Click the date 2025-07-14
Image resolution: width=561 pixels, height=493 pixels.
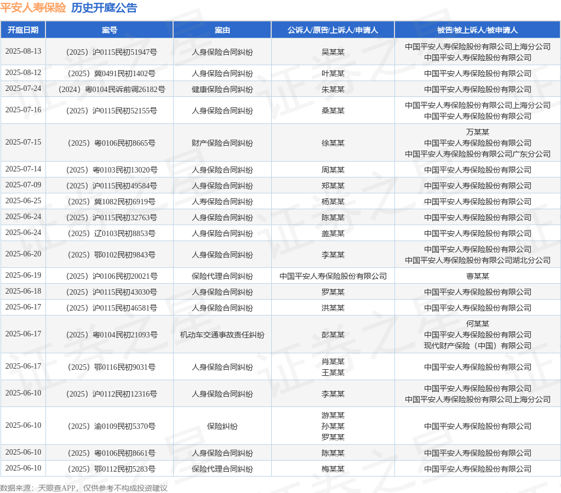pyautogui.click(x=23, y=169)
